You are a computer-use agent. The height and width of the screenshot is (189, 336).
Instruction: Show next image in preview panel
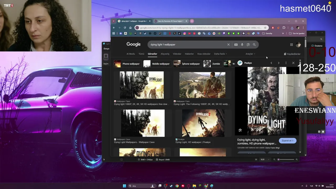[279, 63]
